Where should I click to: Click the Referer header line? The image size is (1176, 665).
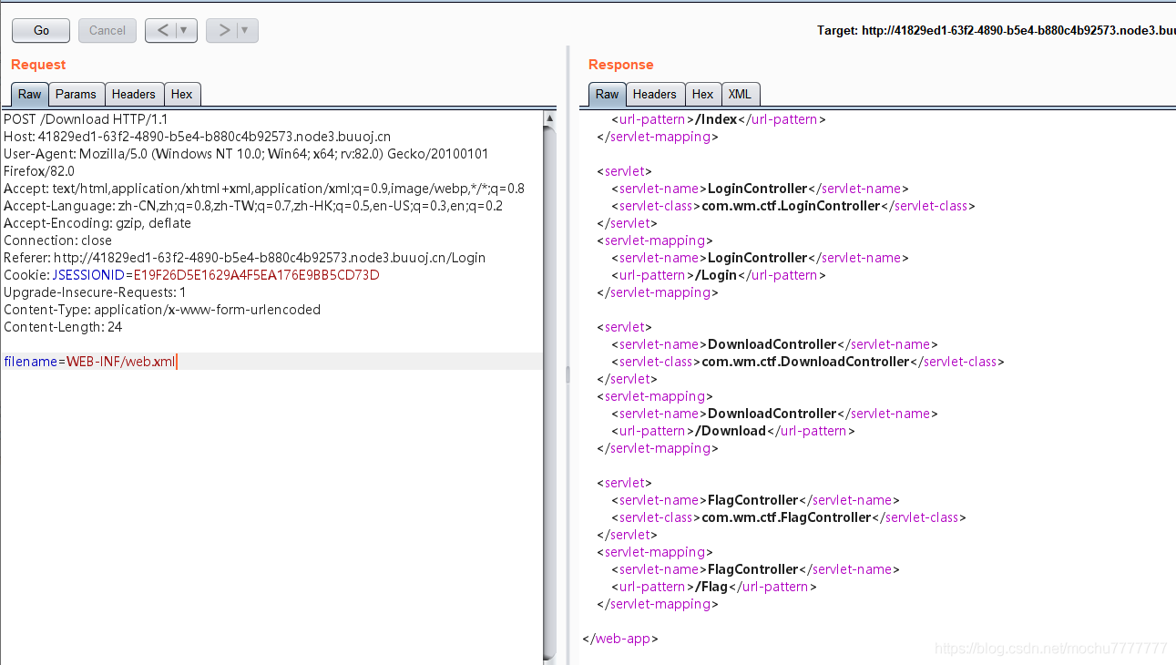coord(245,258)
